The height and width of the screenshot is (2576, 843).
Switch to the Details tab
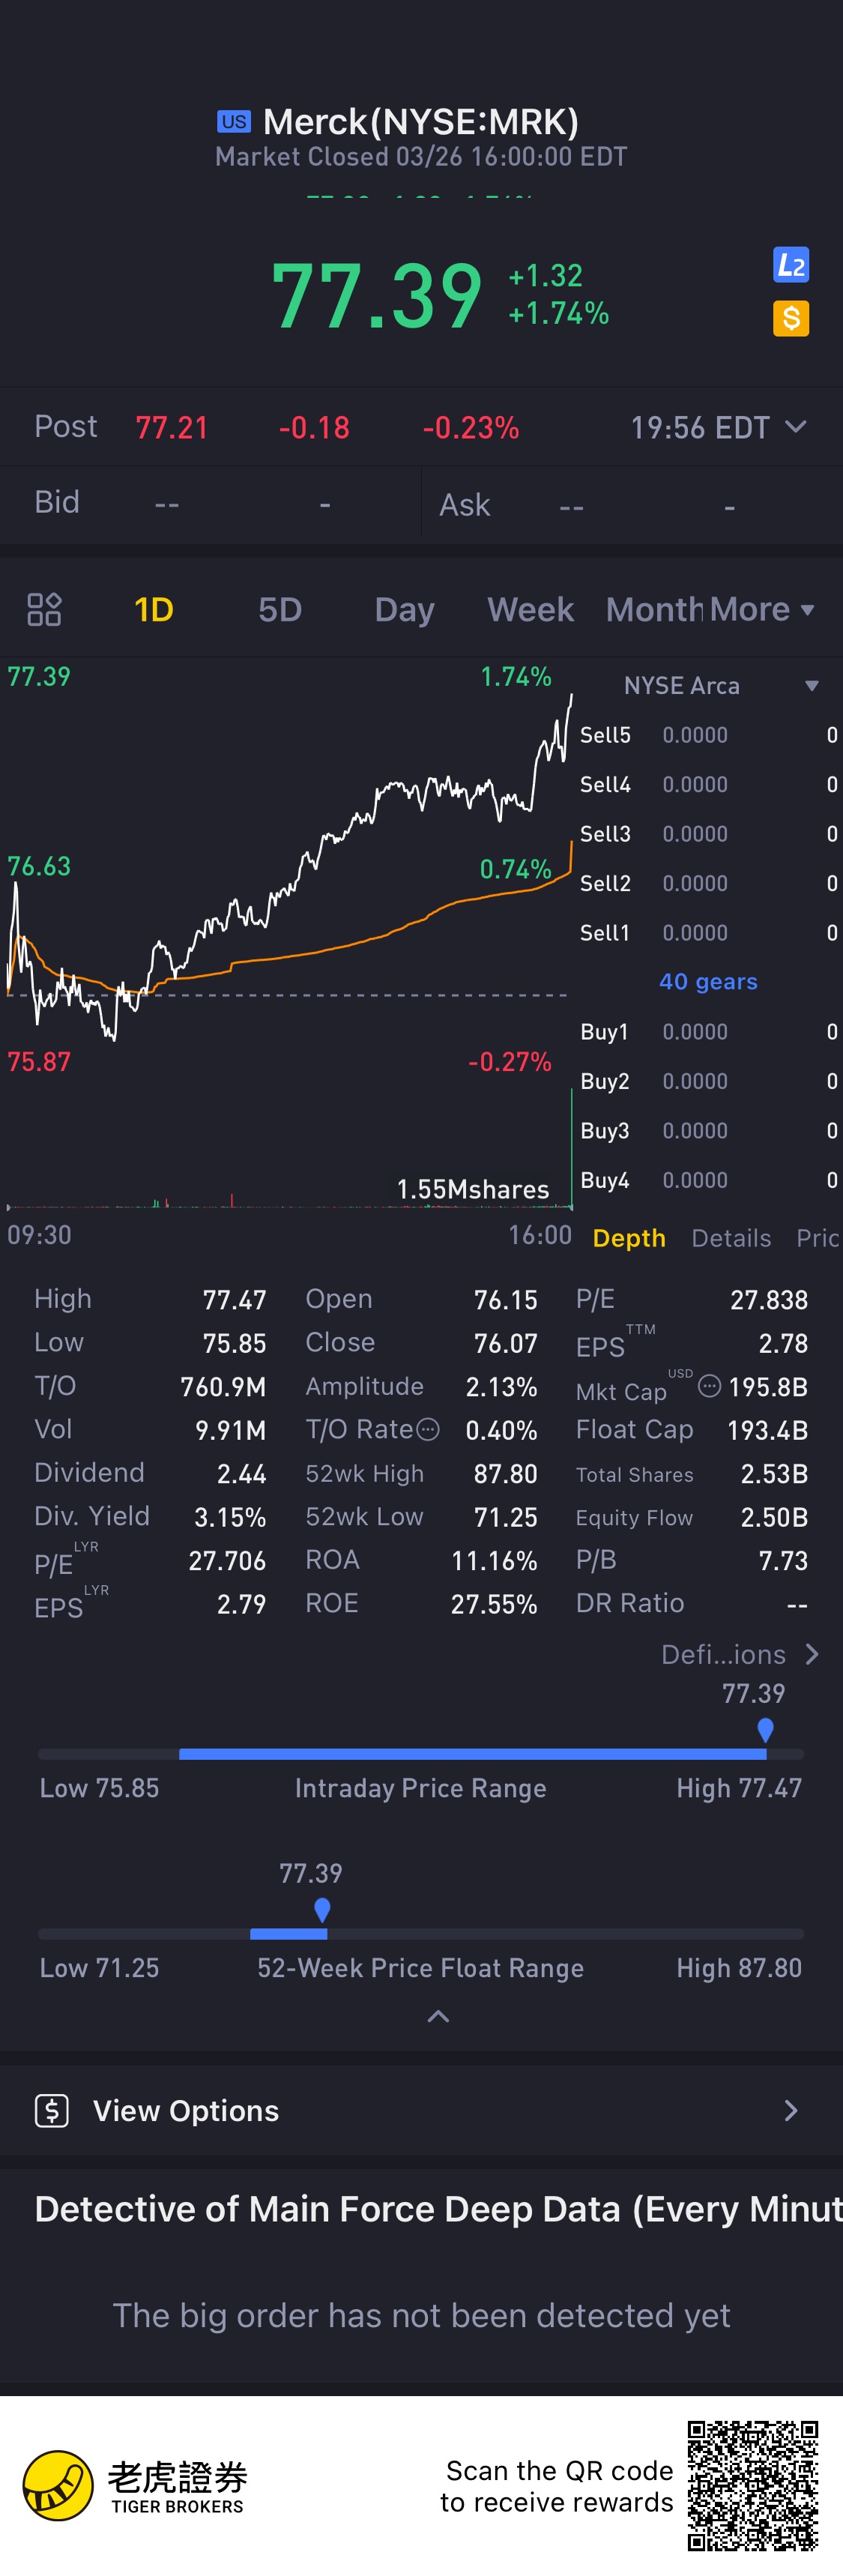click(x=731, y=1238)
